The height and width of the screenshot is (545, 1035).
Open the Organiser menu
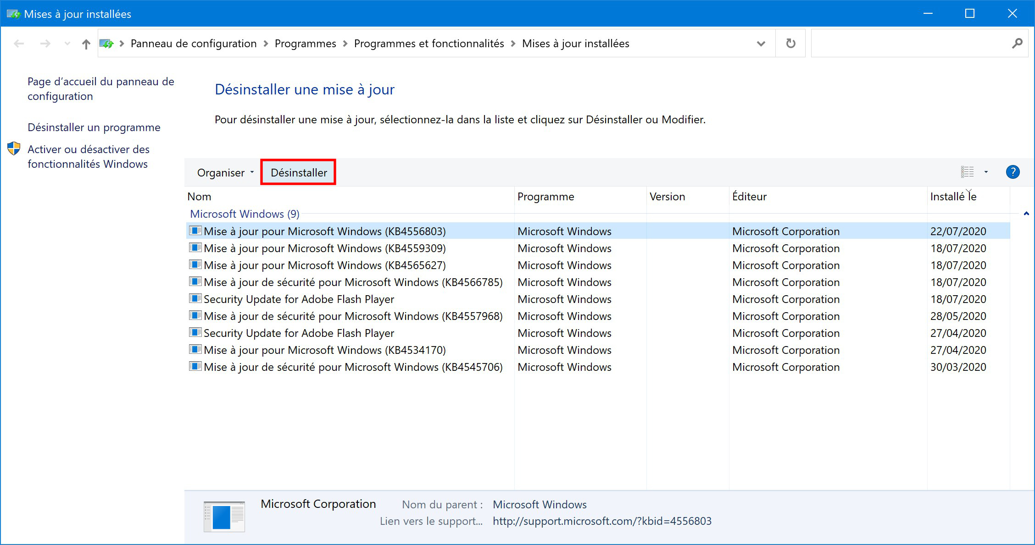tap(225, 173)
